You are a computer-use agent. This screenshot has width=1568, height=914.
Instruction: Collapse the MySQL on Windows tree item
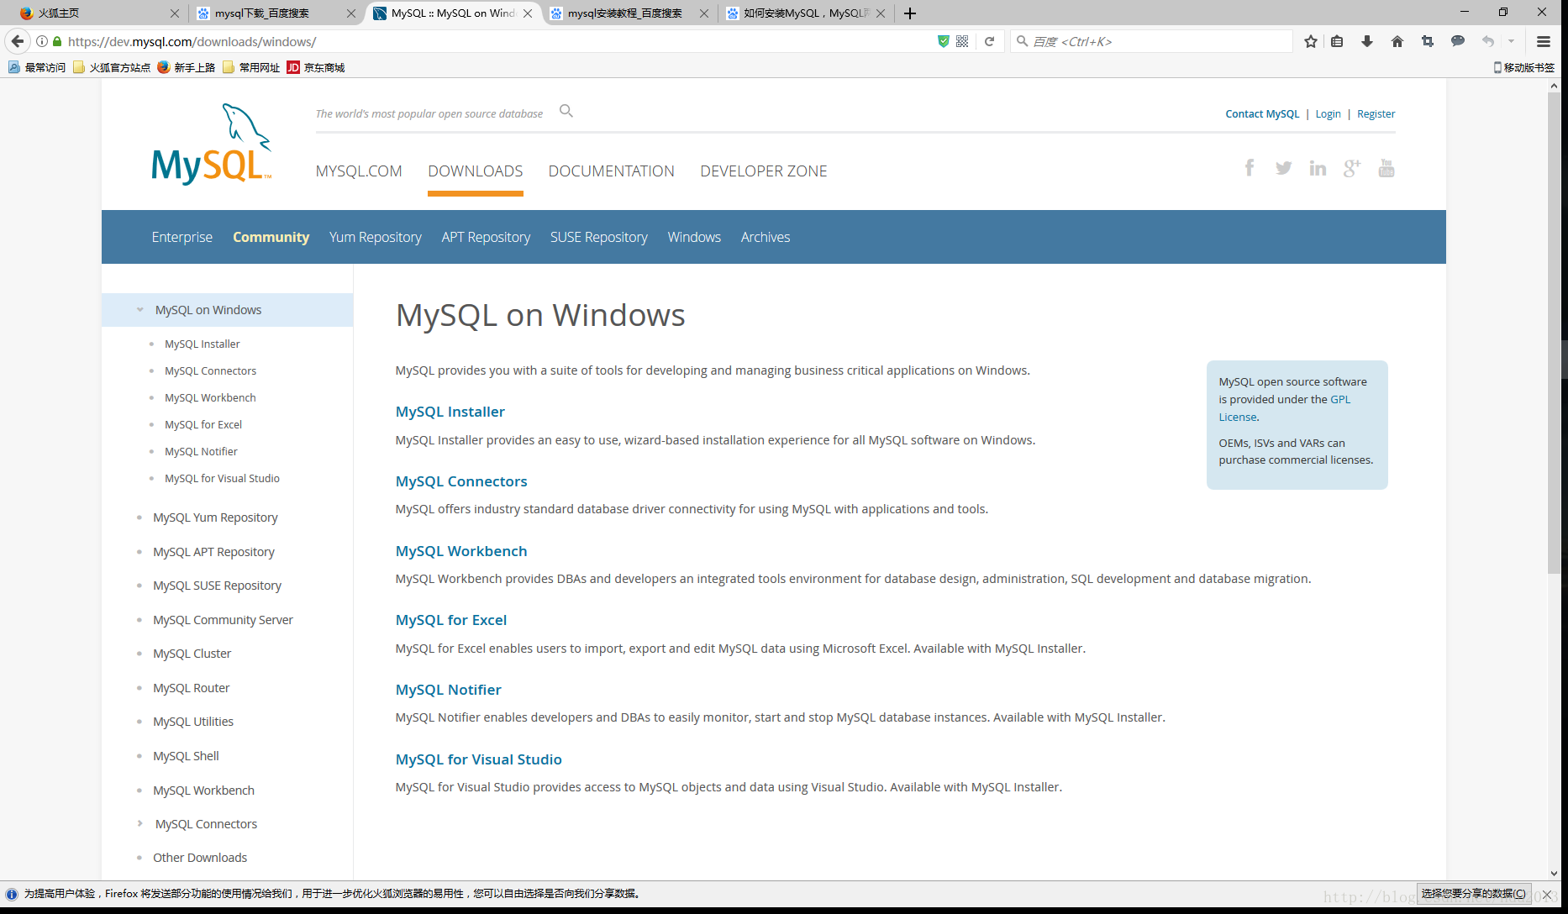tap(140, 310)
